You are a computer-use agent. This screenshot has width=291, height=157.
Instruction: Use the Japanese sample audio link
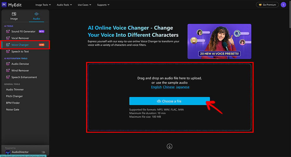pyautogui.click(x=183, y=87)
